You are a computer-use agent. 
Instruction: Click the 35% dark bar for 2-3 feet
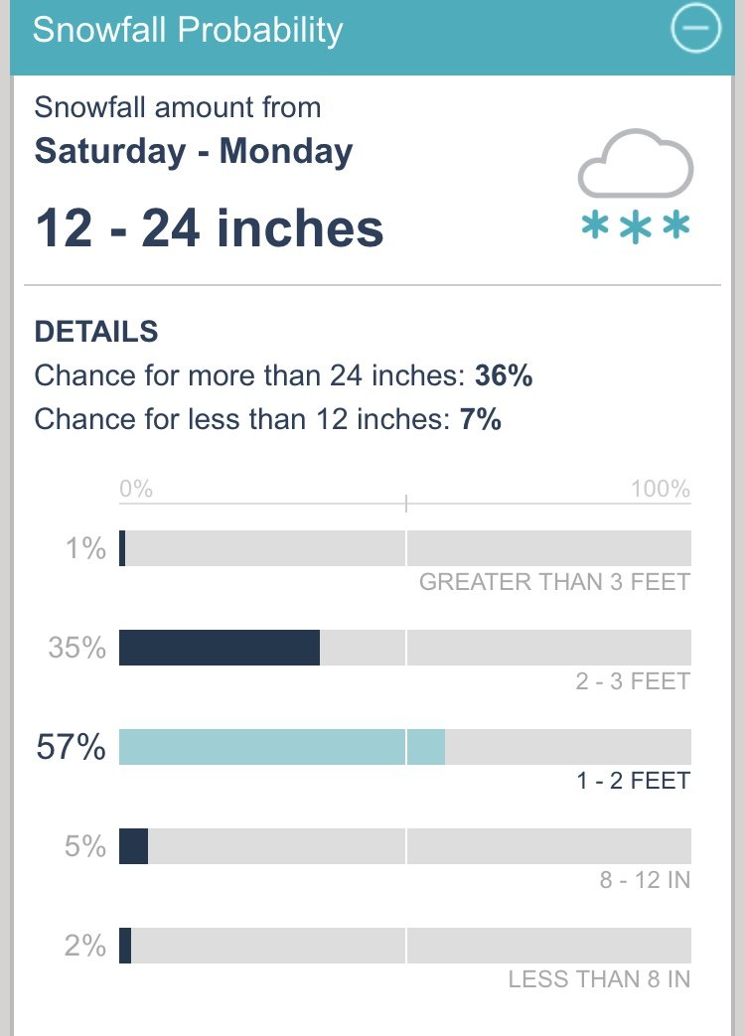click(220, 648)
